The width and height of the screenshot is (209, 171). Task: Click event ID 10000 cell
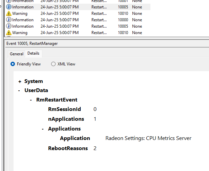click(123, 20)
